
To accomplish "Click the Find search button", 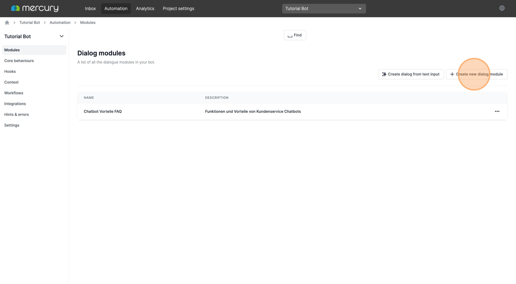I will point(295,35).
